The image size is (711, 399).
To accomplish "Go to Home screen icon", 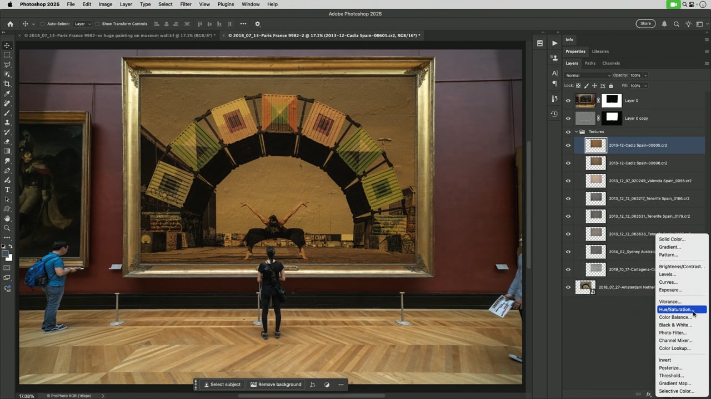I will click(x=10, y=24).
